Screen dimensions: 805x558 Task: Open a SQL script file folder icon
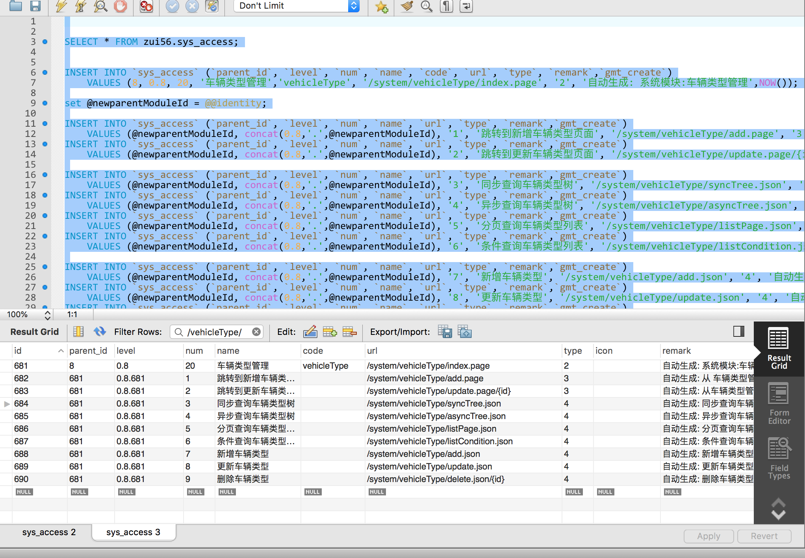tap(15, 6)
